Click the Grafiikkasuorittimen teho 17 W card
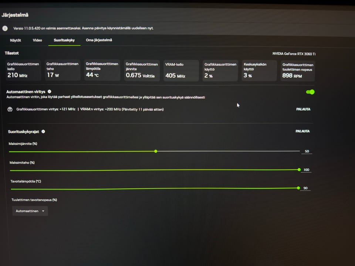The height and width of the screenshot is (266, 355). [x=63, y=70]
